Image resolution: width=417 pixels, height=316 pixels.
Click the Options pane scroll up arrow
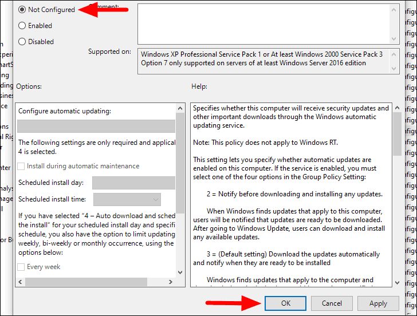click(x=180, y=108)
